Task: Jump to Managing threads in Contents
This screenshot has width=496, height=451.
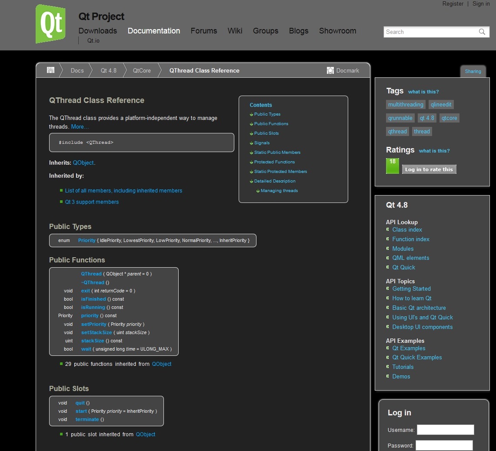Action: point(279,191)
